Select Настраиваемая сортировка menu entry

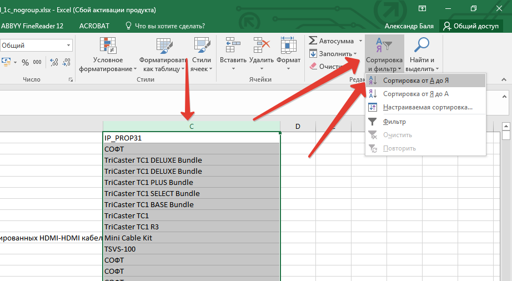[x=427, y=107]
